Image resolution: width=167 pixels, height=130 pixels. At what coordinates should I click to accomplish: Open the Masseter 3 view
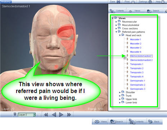pyautogui.click(x=136, y=48)
